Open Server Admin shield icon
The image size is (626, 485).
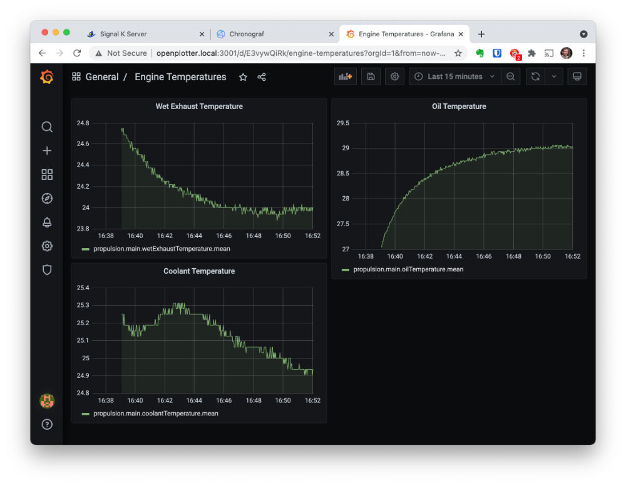pos(47,270)
